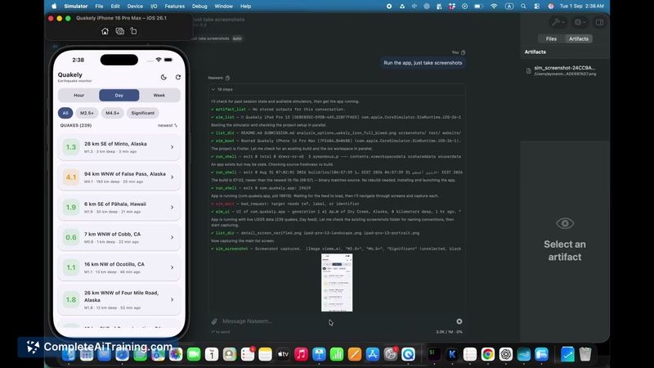Open Pages from the dock
Viewport: 654px width, 368px height.
coord(355,354)
